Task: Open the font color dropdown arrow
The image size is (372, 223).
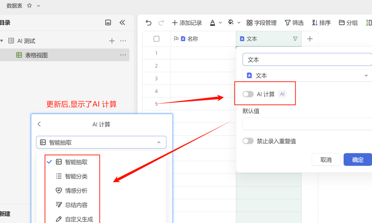Action: click(221, 23)
